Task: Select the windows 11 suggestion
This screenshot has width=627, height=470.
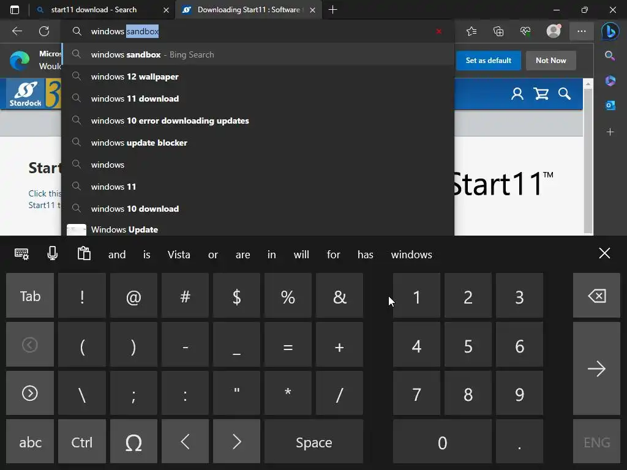Action: (x=258, y=186)
